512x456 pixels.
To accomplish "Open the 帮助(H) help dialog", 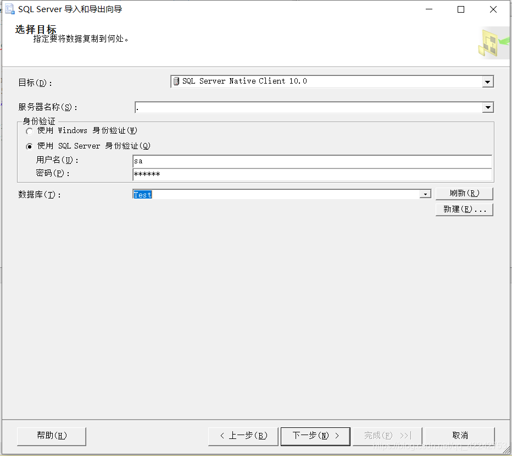I will point(51,436).
